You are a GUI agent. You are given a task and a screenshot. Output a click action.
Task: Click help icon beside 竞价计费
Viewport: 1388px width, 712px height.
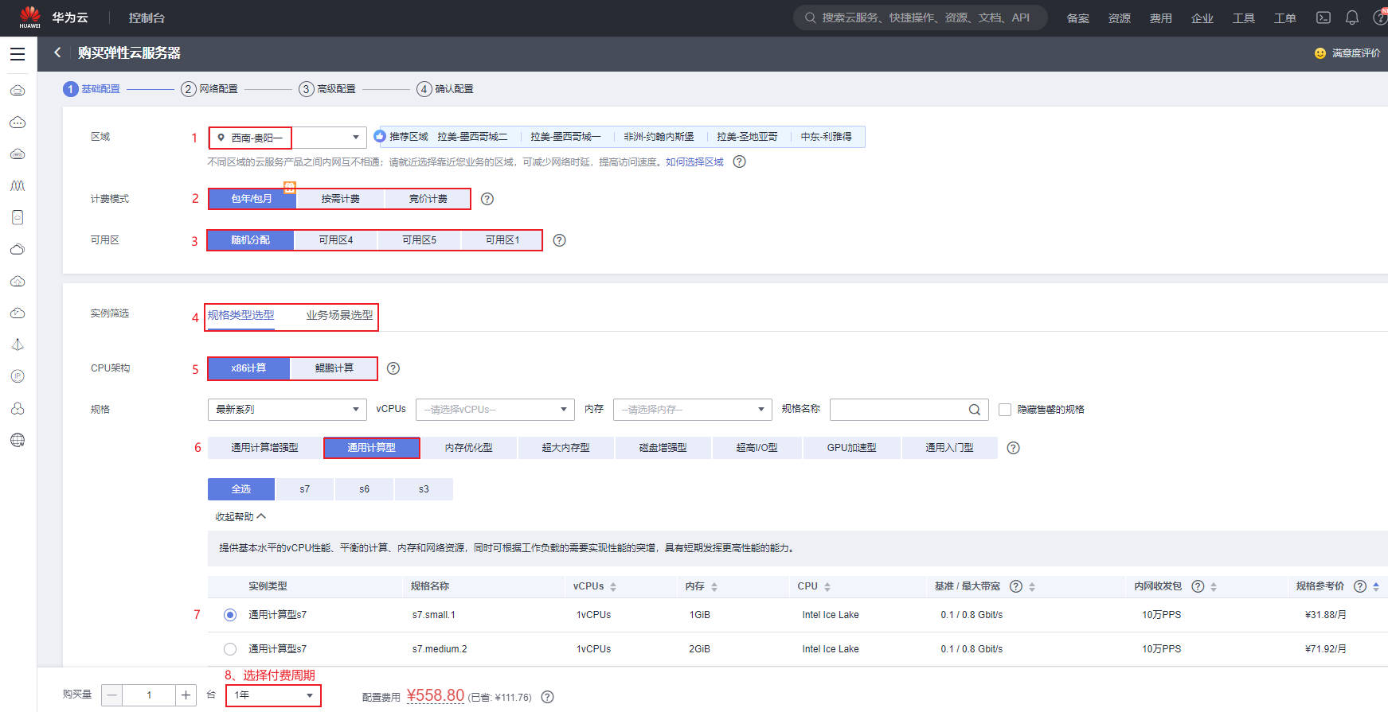[x=487, y=199]
